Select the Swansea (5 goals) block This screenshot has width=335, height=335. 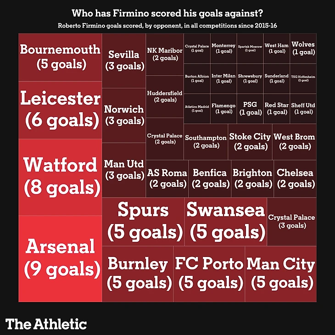click(x=225, y=221)
